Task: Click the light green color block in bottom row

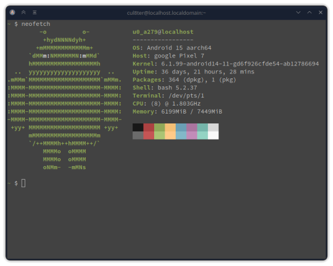Action: tap(160, 135)
